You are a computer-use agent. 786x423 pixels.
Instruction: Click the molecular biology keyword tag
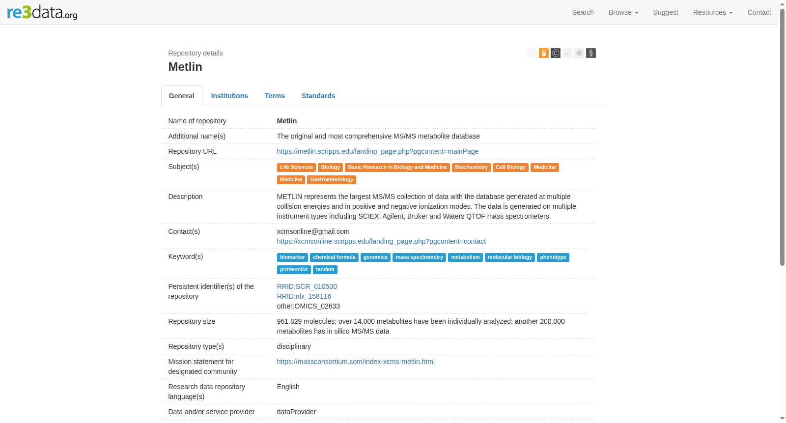tap(510, 257)
